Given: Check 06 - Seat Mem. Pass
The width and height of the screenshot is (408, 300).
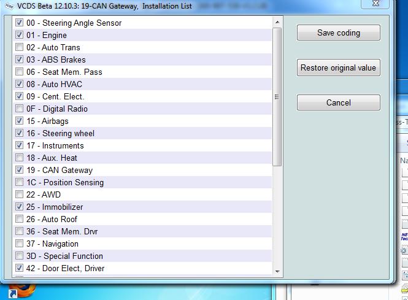Looking at the screenshot, I should (x=19, y=71).
